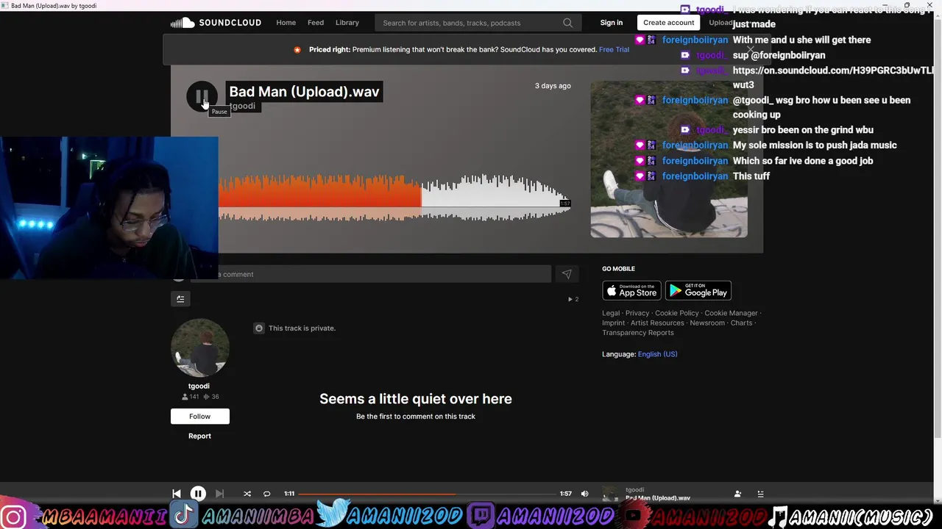Open the Download on the App Store badge
This screenshot has height=529, width=942.
tap(631, 290)
